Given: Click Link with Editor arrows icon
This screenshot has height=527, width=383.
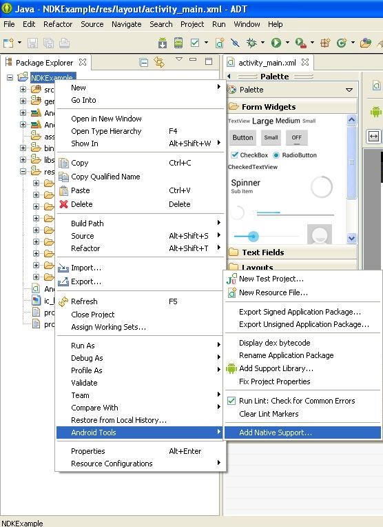Looking at the screenshot, I should tap(159, 62).
